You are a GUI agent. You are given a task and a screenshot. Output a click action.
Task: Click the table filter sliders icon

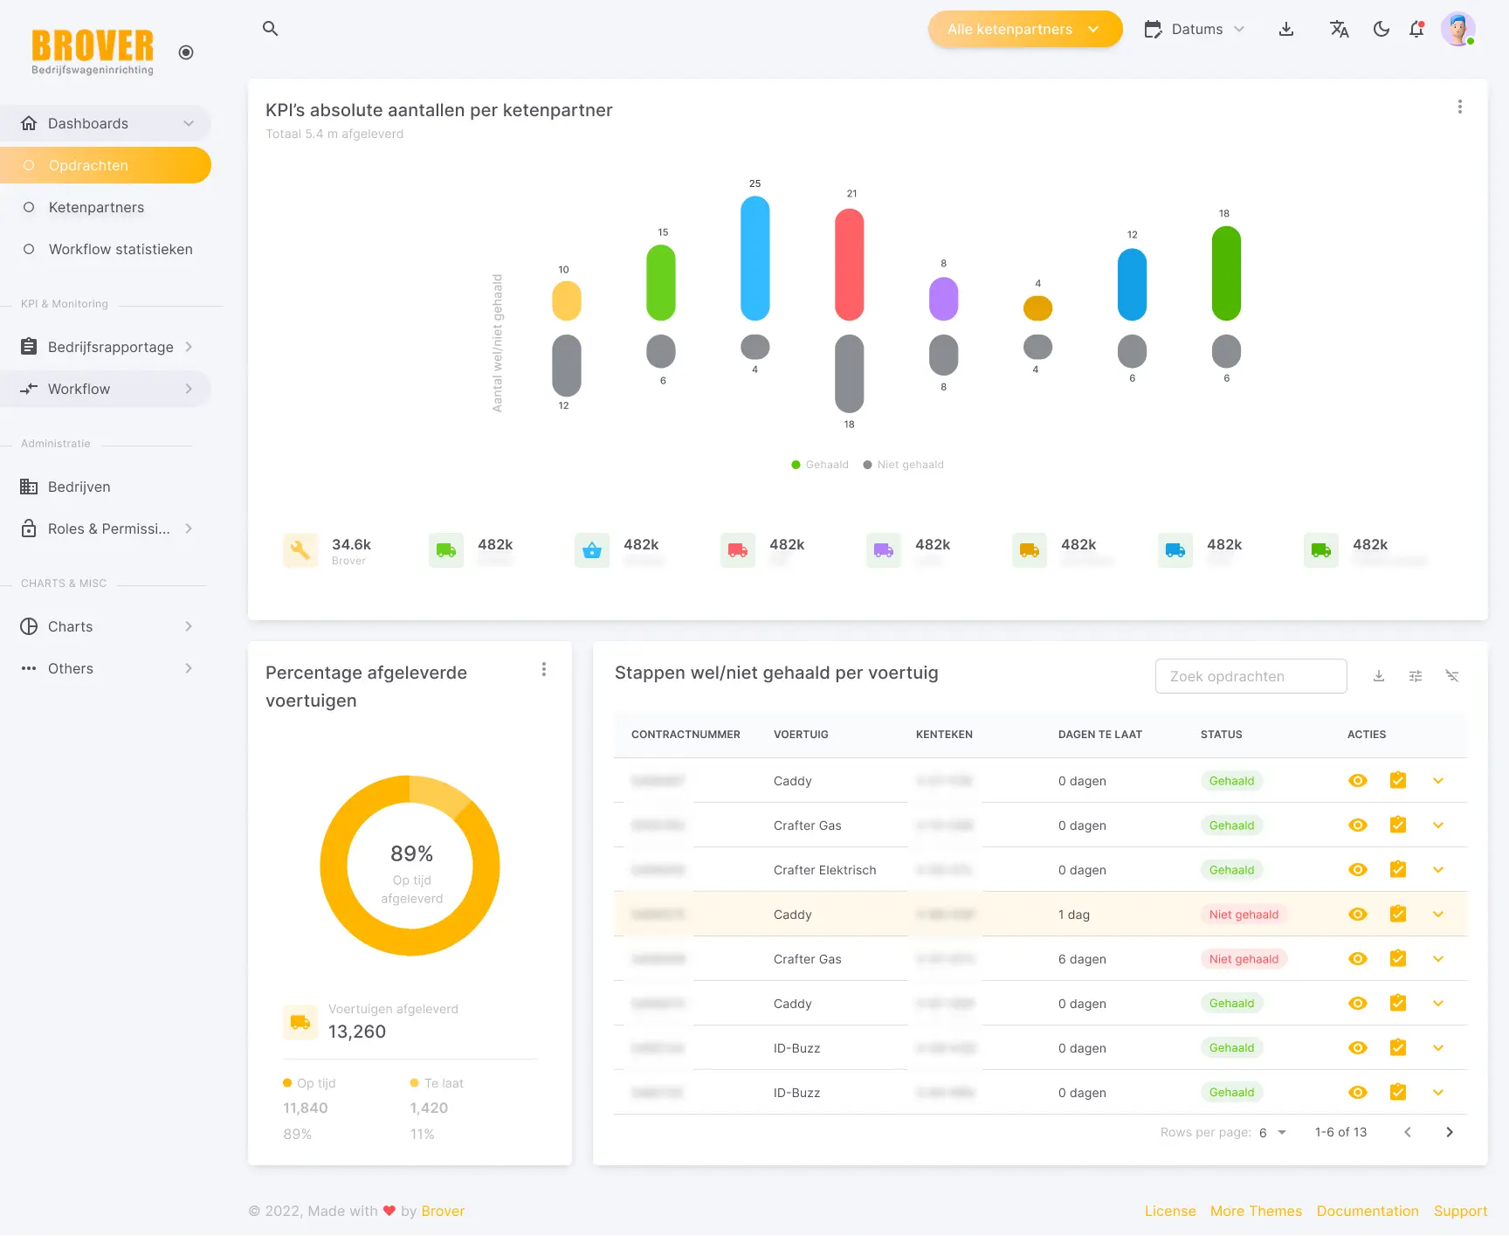click(x=1416, y=676)
